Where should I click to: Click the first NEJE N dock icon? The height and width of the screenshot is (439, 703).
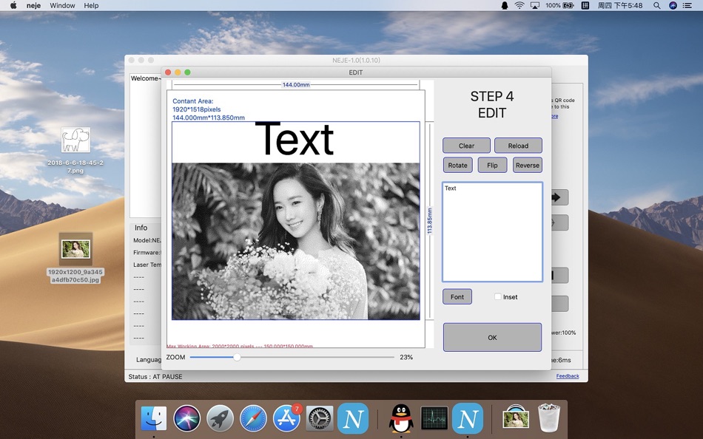(353, 418)
